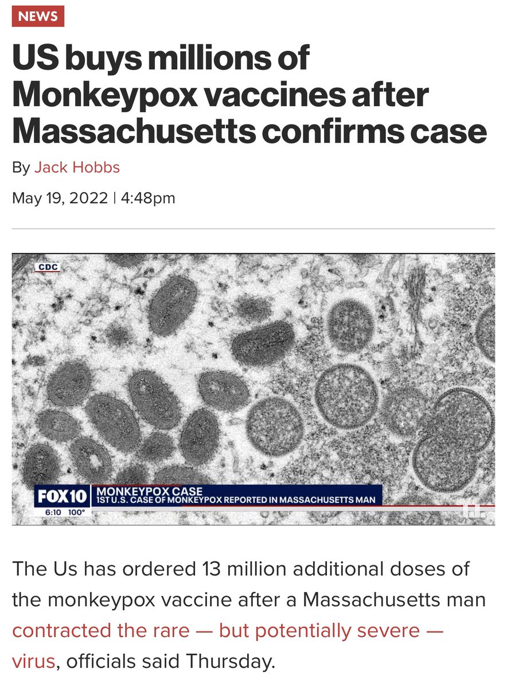Click the May 19, 2022 publish date
507x688 pixels.
60,198
